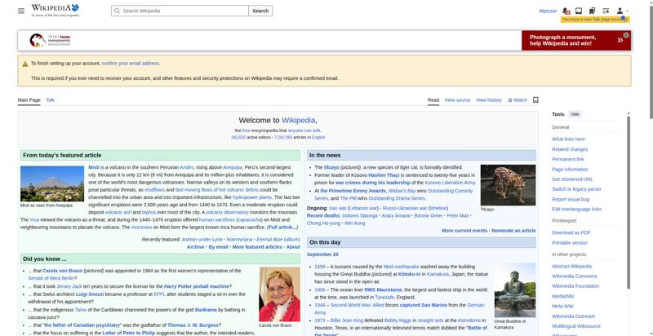
Task: Click the September 20 date link
Action: (322, 254)
